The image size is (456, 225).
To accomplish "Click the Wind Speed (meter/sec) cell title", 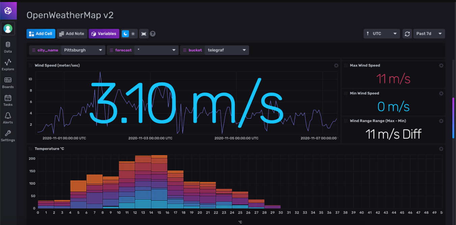I will [x=57, y=65].
